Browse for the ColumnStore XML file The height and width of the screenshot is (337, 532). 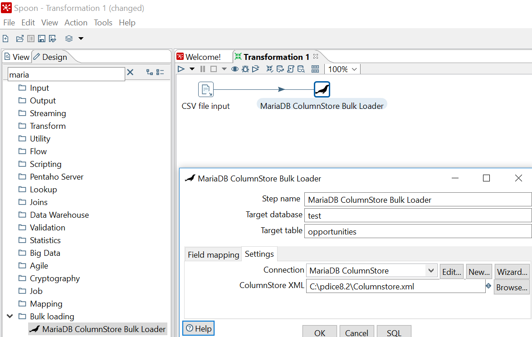512,287
